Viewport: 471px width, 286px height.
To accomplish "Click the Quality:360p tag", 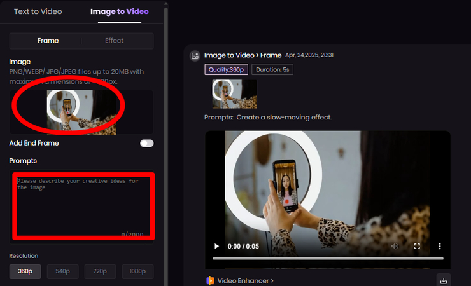I will coord(226,69).
